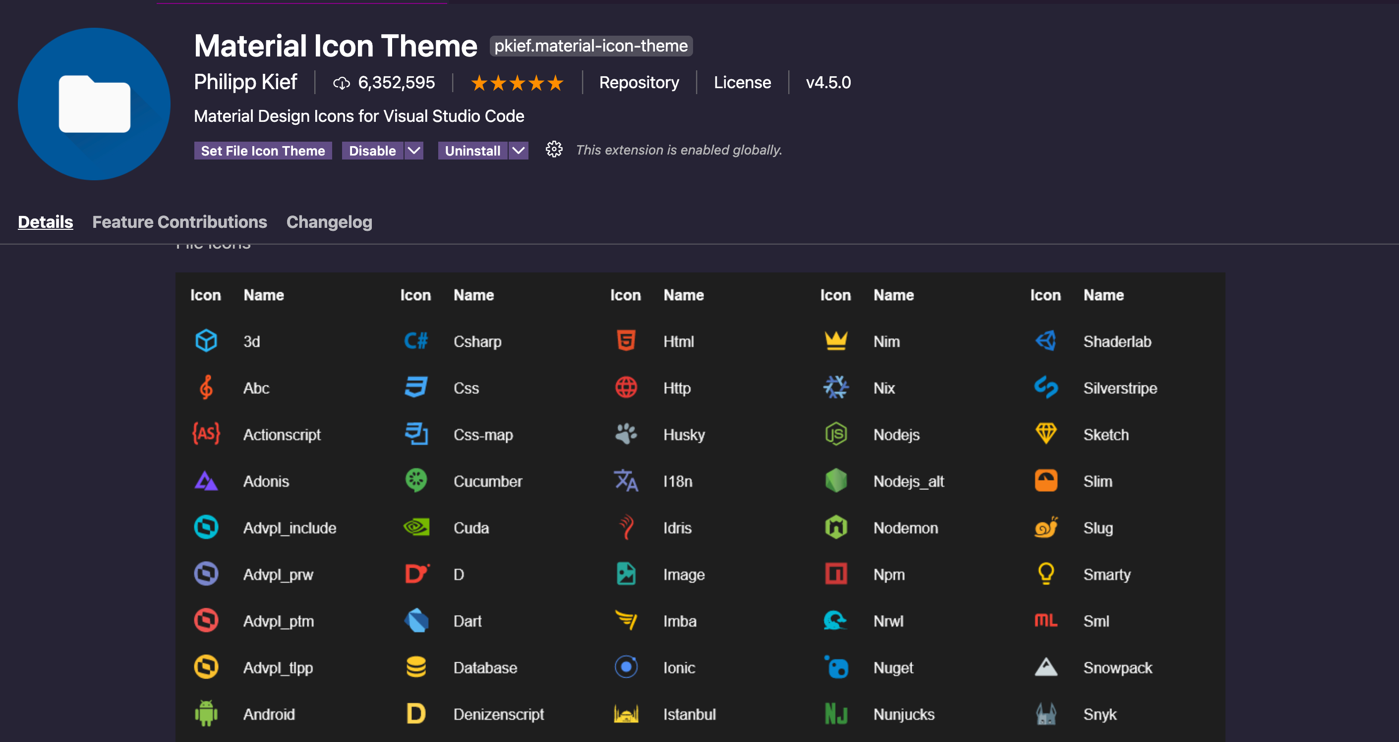The image size is (1399, 742).
Task: Click the Npm red square icon
Action: point(836,574)
